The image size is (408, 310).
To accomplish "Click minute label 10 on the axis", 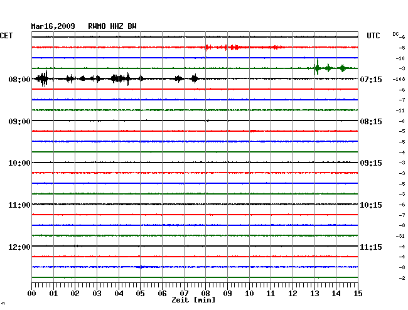I will coord(249,293).
